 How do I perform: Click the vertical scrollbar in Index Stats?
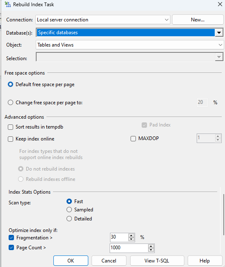tap(224, 215)
